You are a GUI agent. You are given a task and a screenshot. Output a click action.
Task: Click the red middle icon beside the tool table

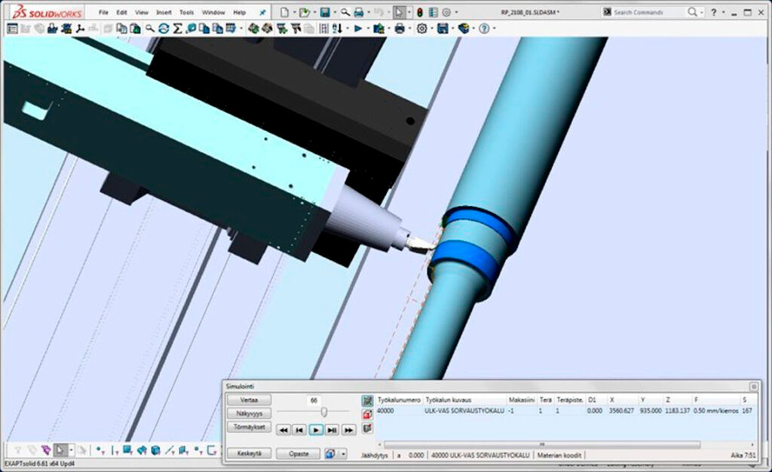pos(367,414)
